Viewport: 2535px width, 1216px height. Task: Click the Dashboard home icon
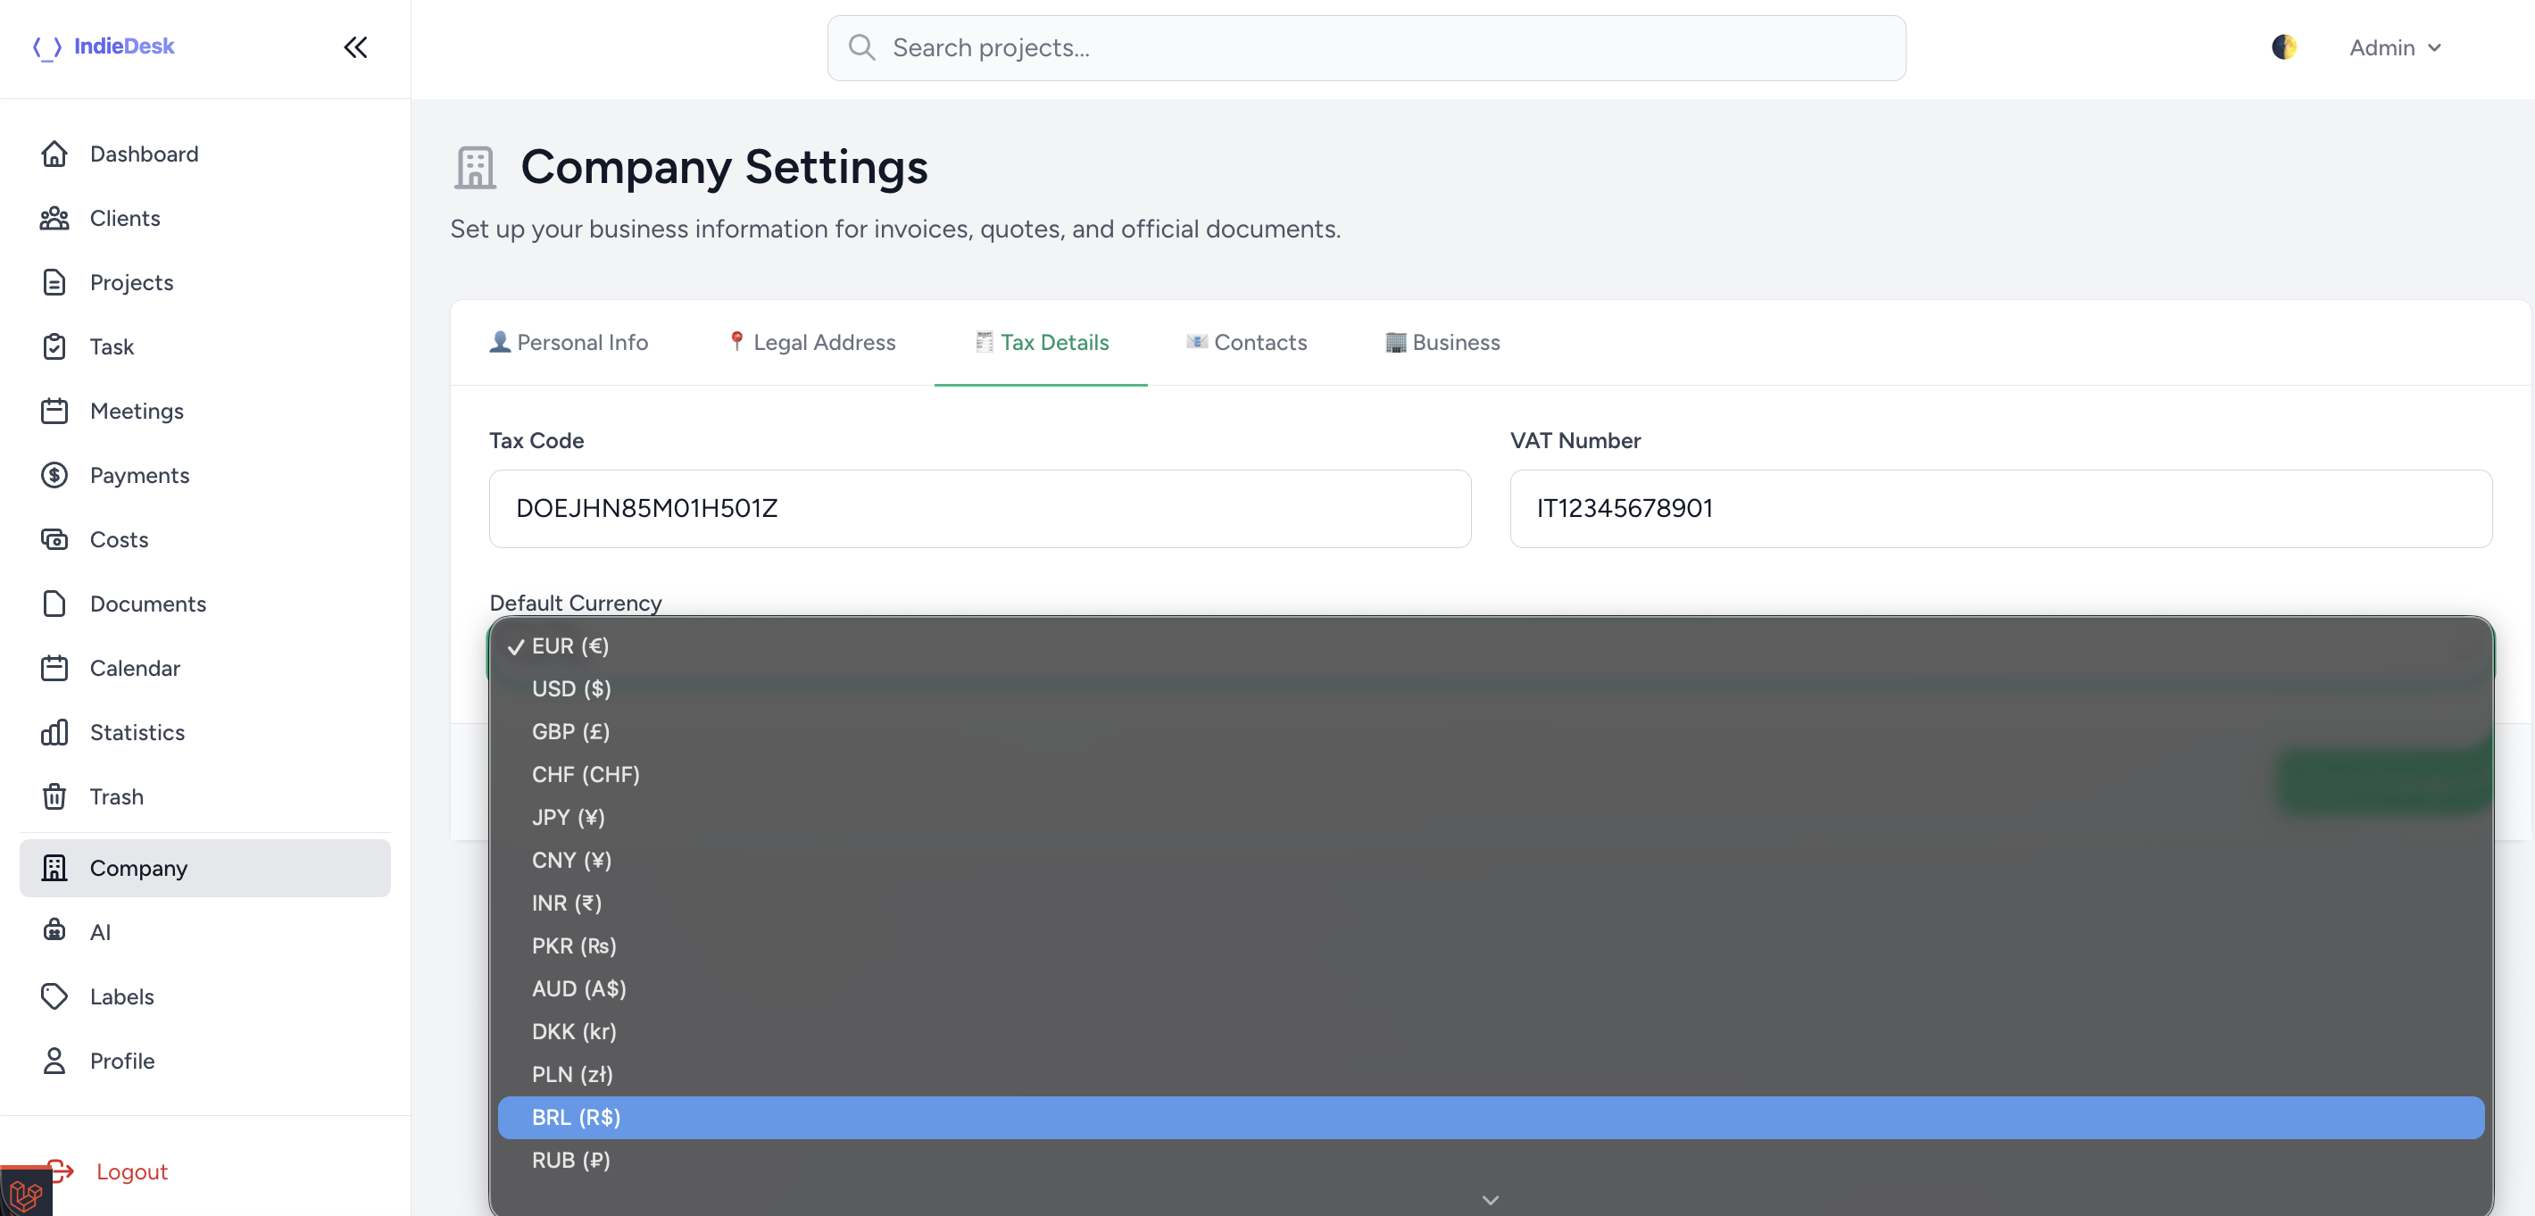coord(54,154)
